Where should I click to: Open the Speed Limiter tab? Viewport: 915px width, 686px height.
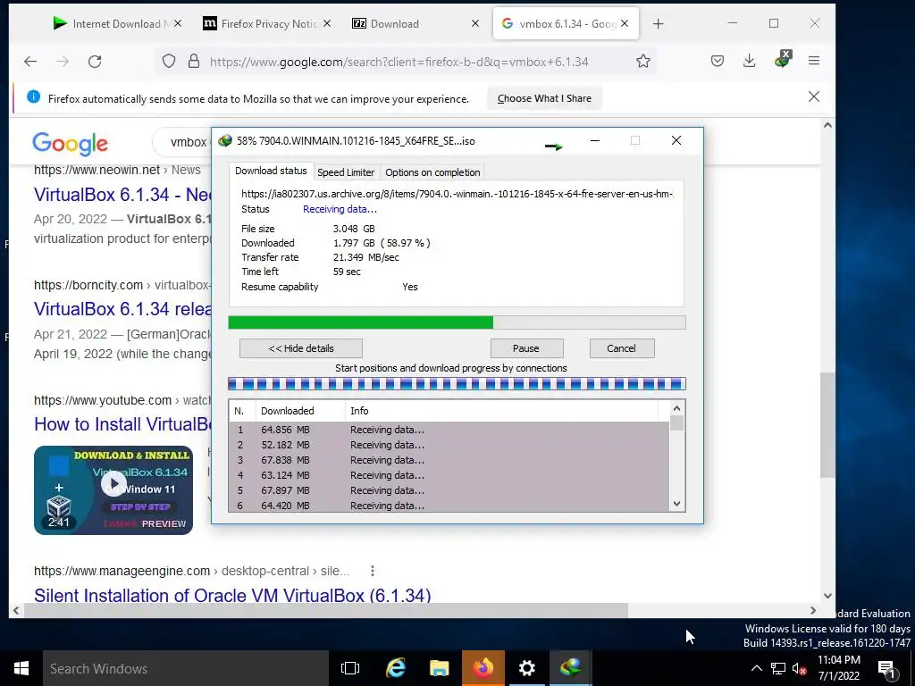[346, 172]
